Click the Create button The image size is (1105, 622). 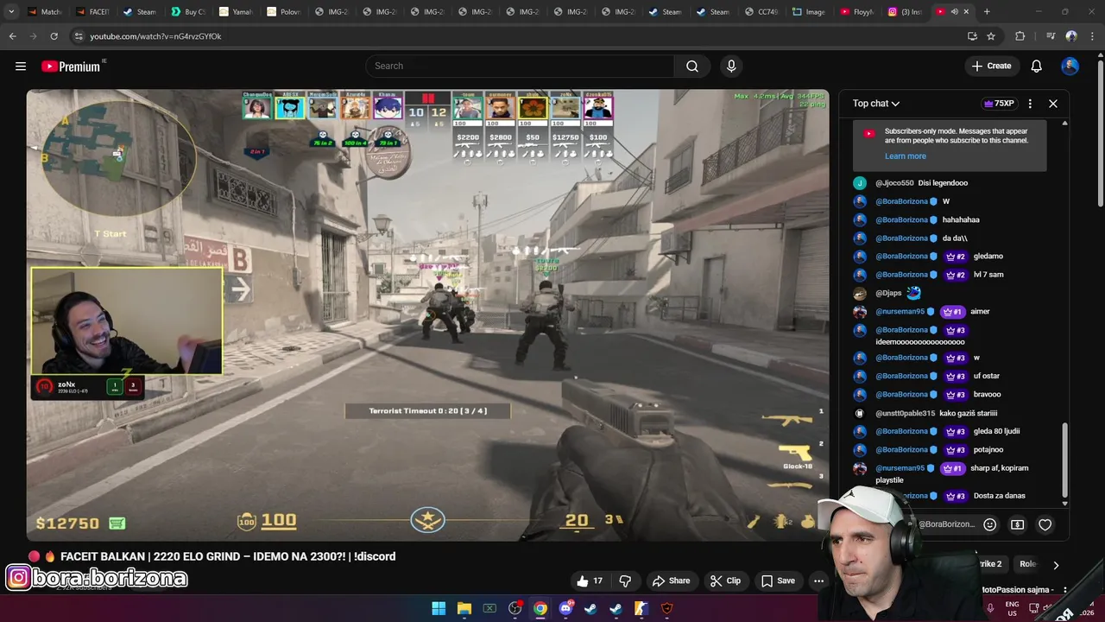[x=991, y=66]
